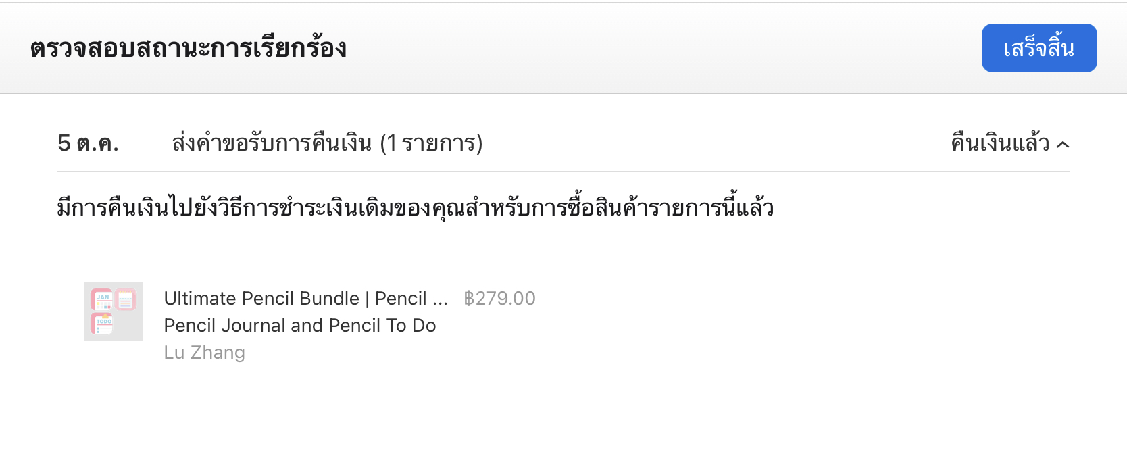This screenshot has height=454, width=1127.
Task: Click the ต.ค. month abbreviation
Action: pyautogui.click(x=98, y=144)
